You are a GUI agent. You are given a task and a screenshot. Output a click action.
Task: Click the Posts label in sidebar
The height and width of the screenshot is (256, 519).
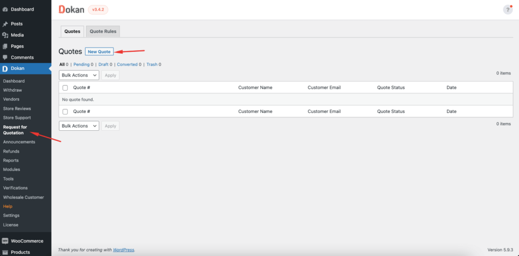[17, 24]
